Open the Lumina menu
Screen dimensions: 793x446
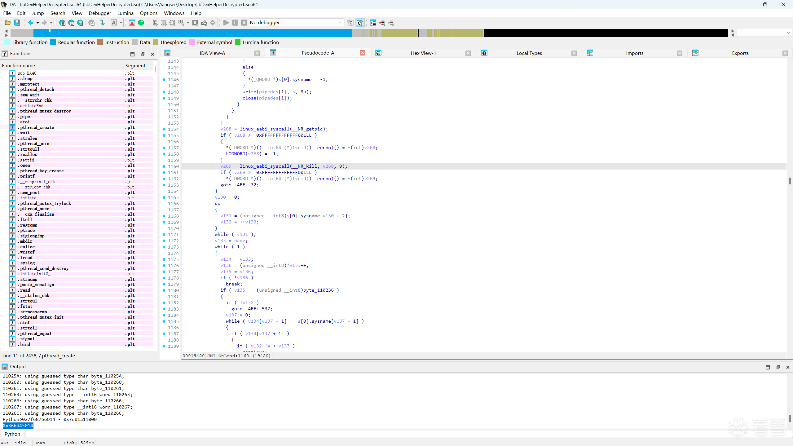tap(125, 13)
